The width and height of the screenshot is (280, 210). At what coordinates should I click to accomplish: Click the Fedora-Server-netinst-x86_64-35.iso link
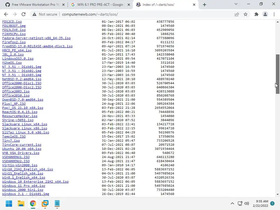click(36, 38)
